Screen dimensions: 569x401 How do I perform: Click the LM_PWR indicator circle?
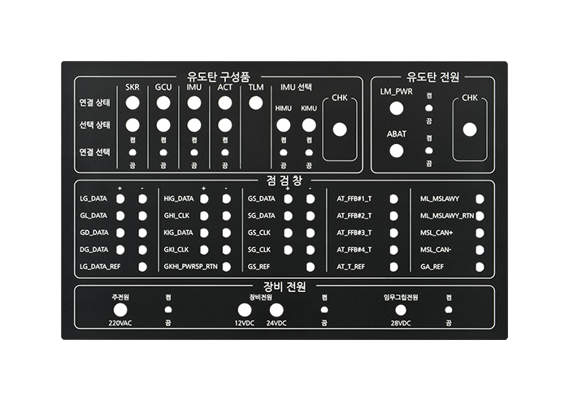pos(397,108)
